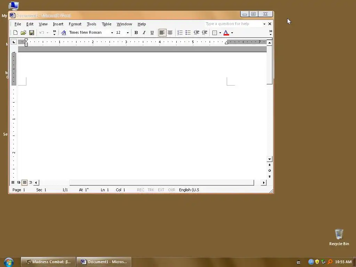Viewport: 356px width, 267px height.
Task: Open the Window menu
Action: tap(124, 24)
